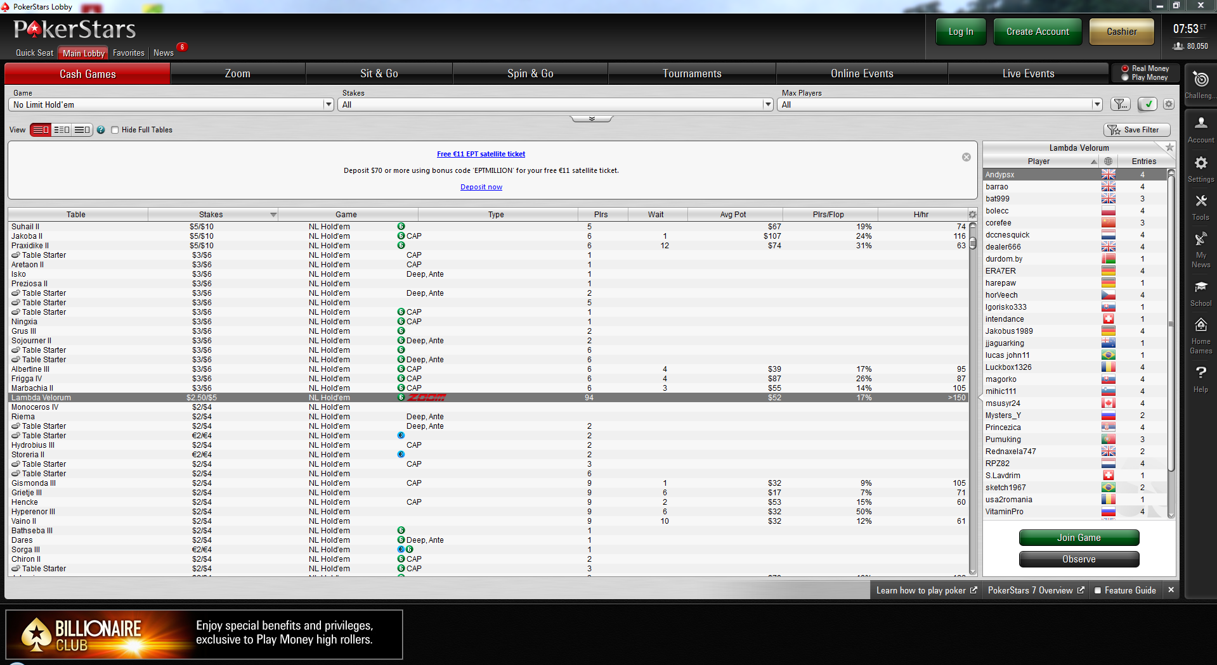Open Home Games in sidebar
1217x665 pixels.
click(1201, 336)
